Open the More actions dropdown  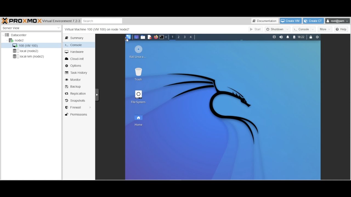(325, 29)
